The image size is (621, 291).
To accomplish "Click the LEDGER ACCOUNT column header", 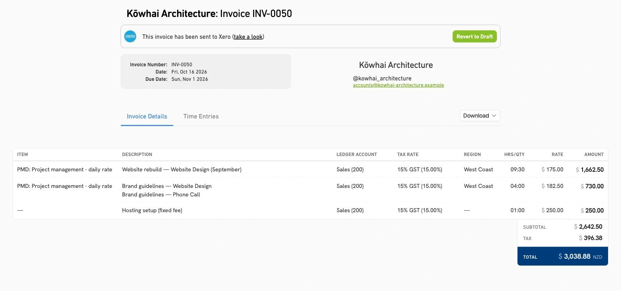I will pyautogui.click(x=357, y=154).
